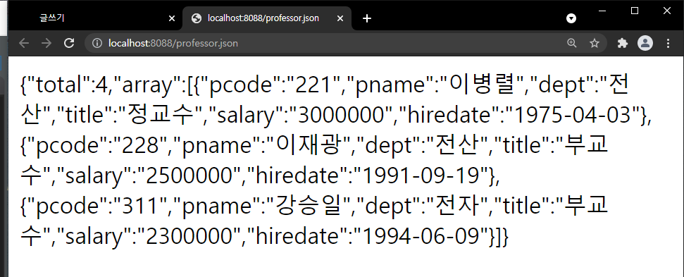The width and height of the screenshot is (684, 277).
Task: Minimize the Chrome window
Action: coord(603,11)
